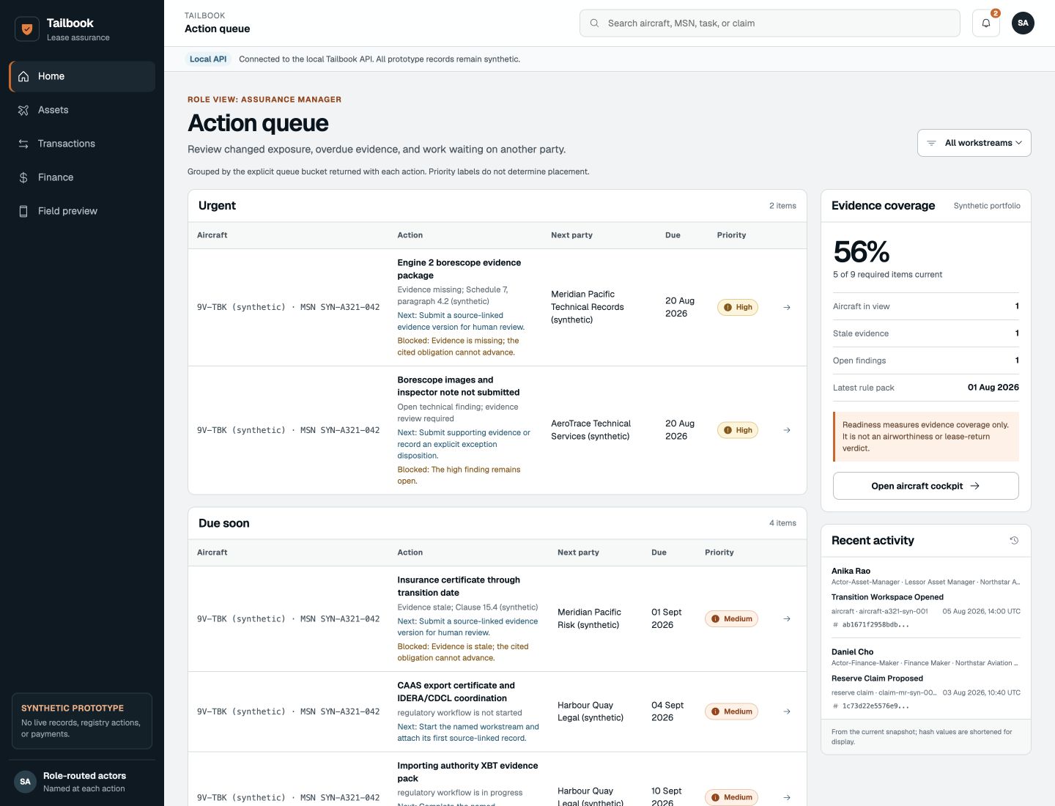The height and width of the screenshot is (806, 1055).
Task: Open arrow for Borescope images and inspector note row
Action: click(787, 430)
